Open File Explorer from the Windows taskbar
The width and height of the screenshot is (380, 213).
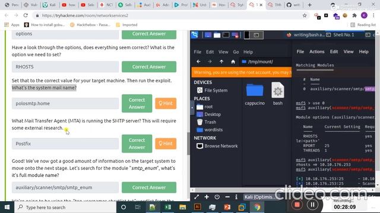[x=182, y=207]
